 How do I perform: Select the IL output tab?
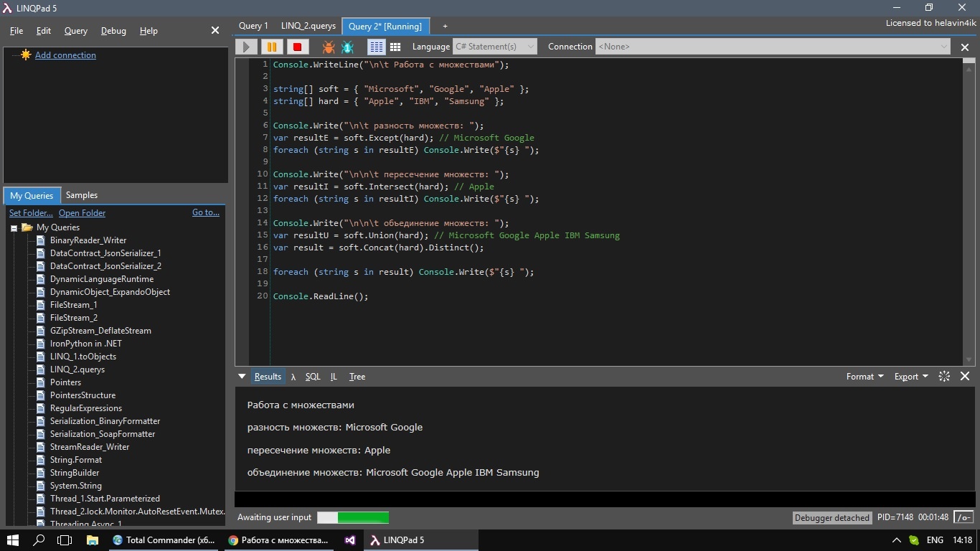tap(334, 377)
